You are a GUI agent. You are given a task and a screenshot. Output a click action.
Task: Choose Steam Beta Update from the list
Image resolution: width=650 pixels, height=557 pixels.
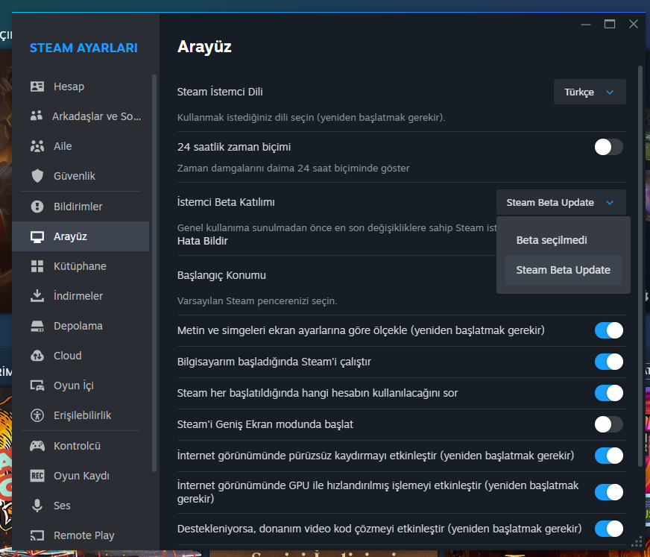563,270
